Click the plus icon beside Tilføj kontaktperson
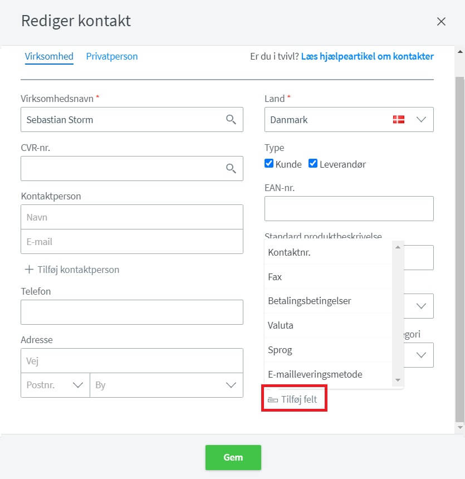Viewport: 465px width, 479px height. (29, 270)
